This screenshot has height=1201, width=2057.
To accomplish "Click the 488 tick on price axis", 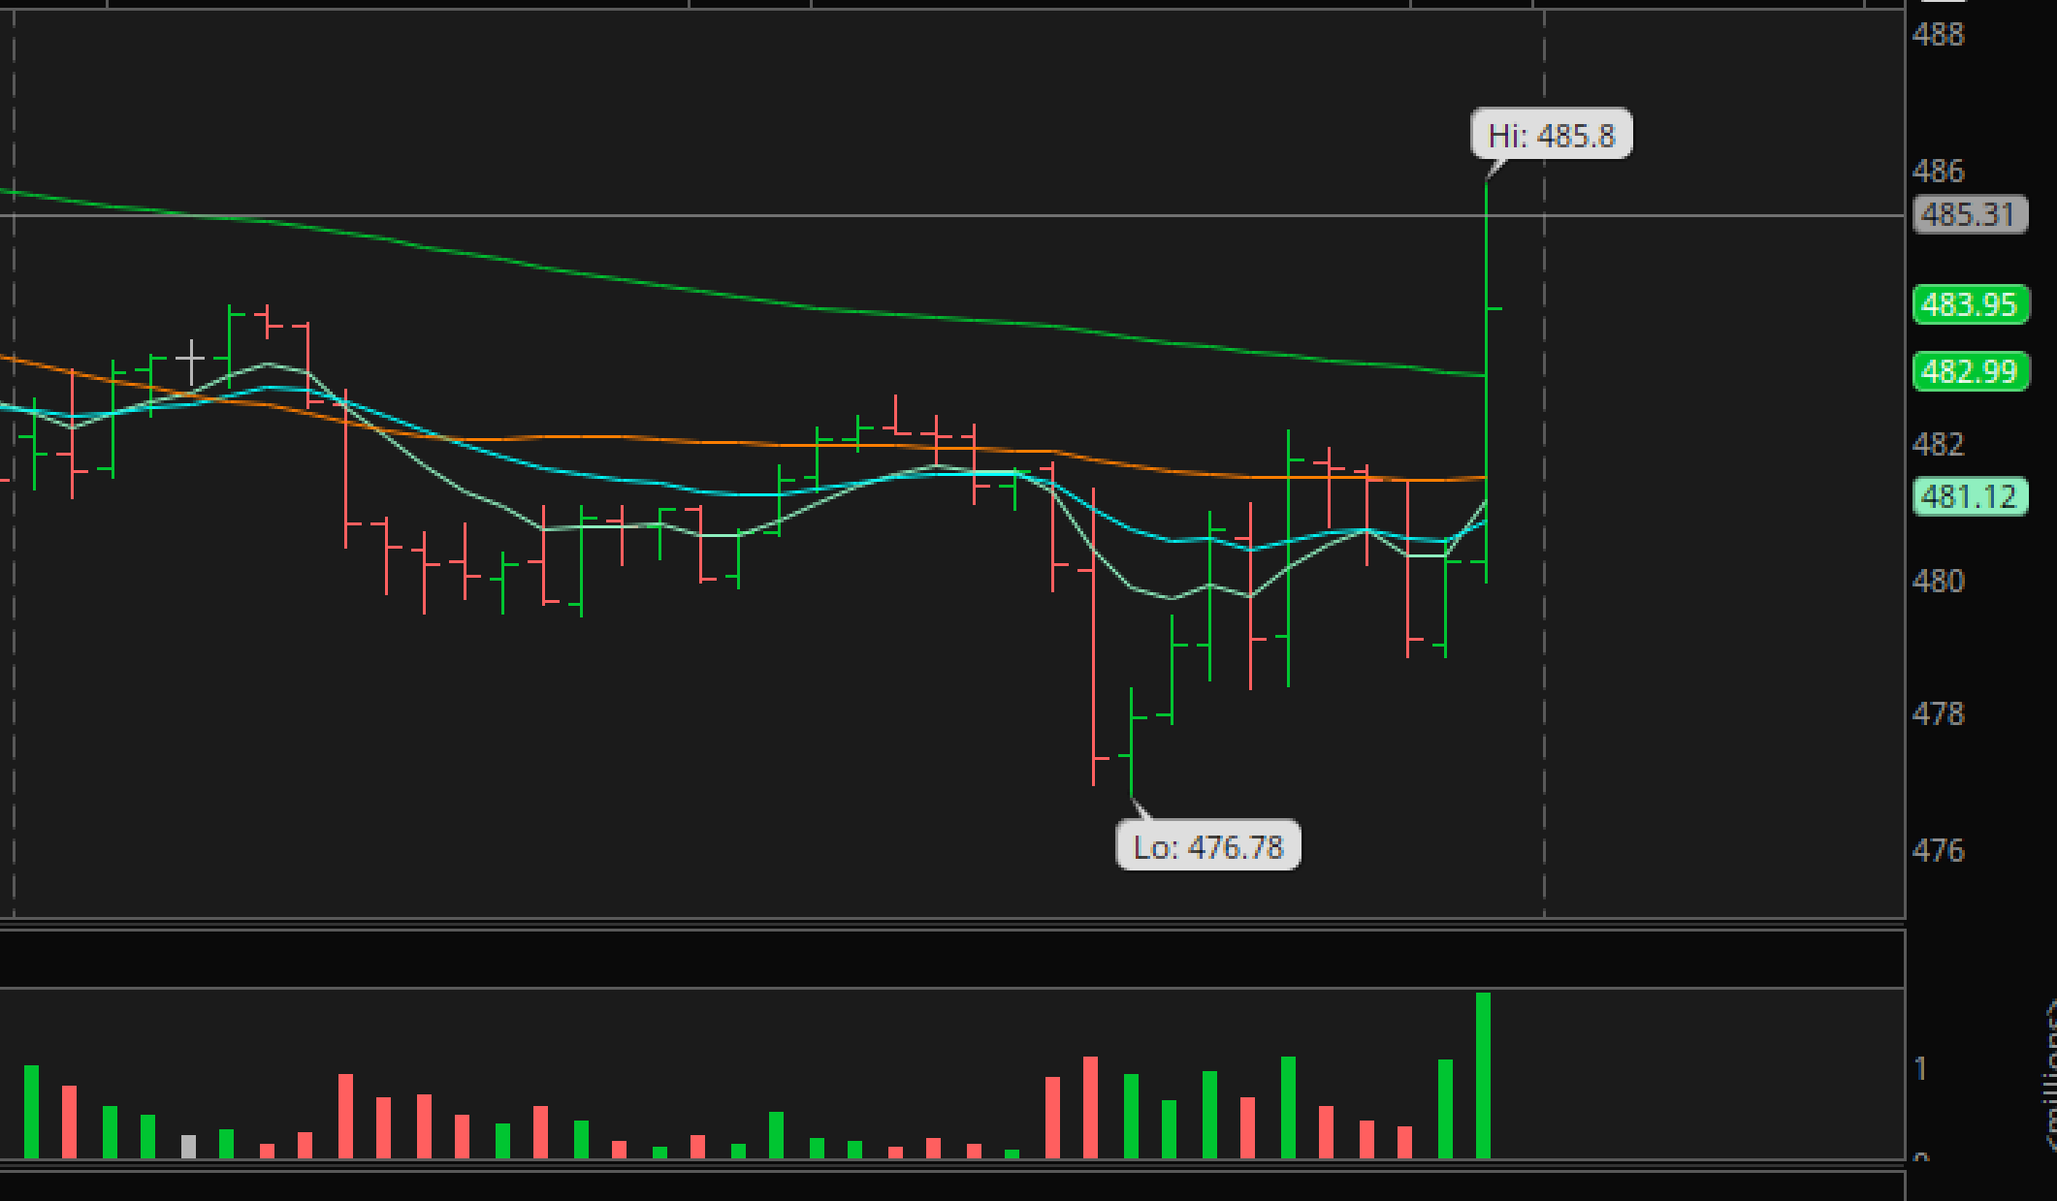I will [1938, 35].
